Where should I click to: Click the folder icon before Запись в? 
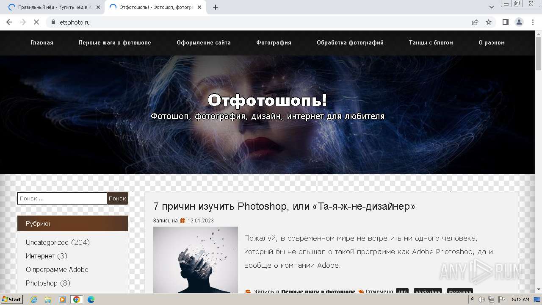(x=249, y=291)
